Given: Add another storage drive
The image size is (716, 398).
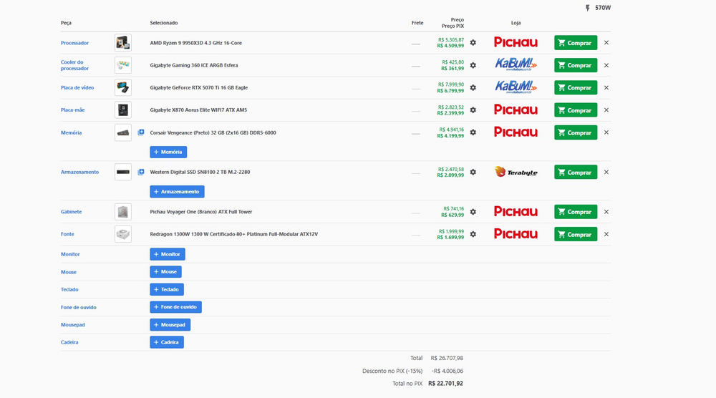Looking at the screenshot, I should click(x=177, y=192).
